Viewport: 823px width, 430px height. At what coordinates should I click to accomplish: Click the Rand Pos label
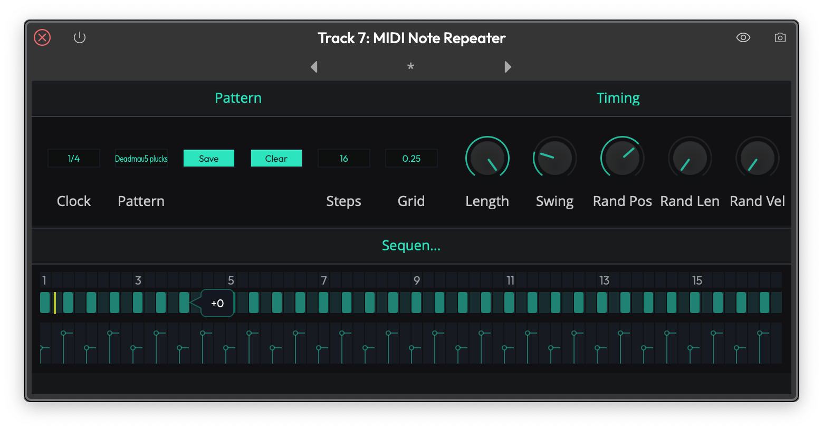point(623,201)
